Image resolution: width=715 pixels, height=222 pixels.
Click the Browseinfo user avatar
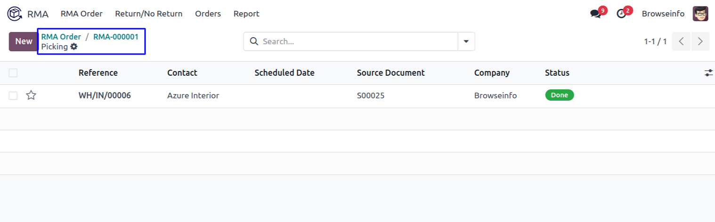click(x=700, y=14)
